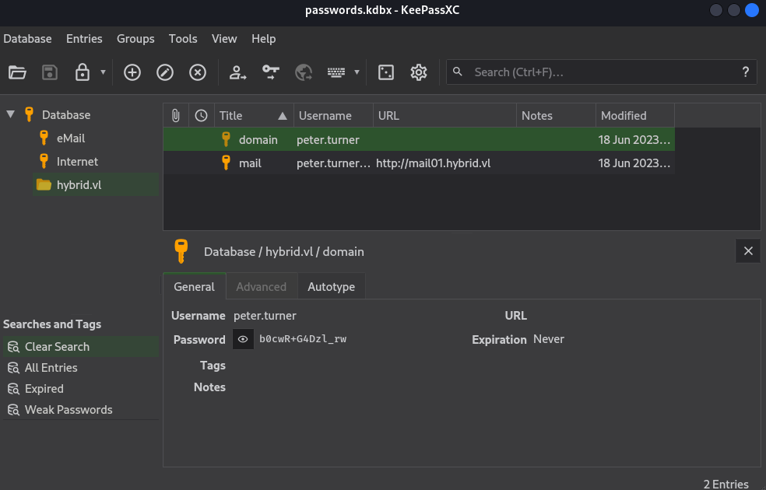Select the domain entry row
Image resolution: width=766 pixels, height=490 pixels.
pos(419,139)
